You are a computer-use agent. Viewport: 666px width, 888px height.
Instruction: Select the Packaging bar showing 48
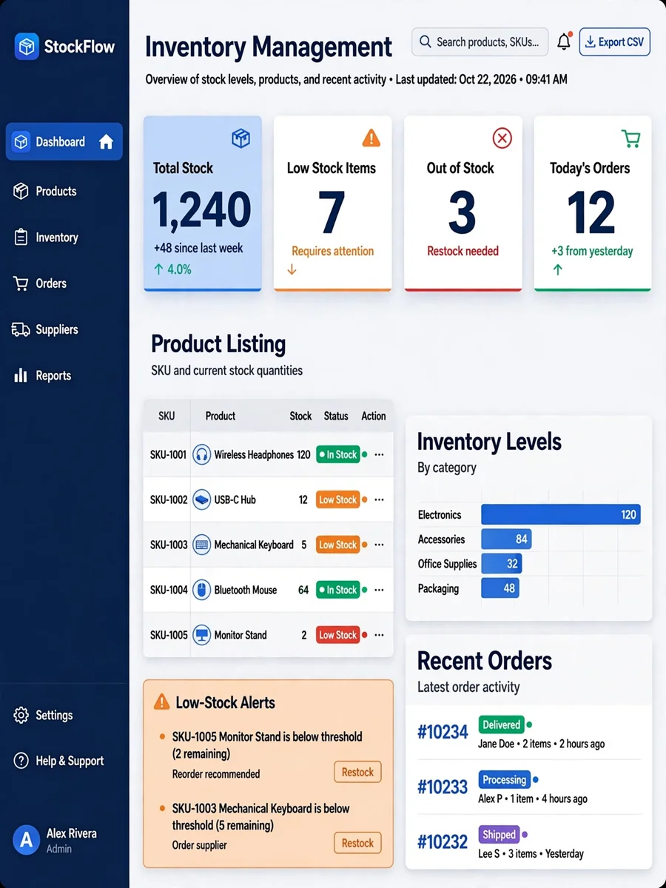pos(500,589)
